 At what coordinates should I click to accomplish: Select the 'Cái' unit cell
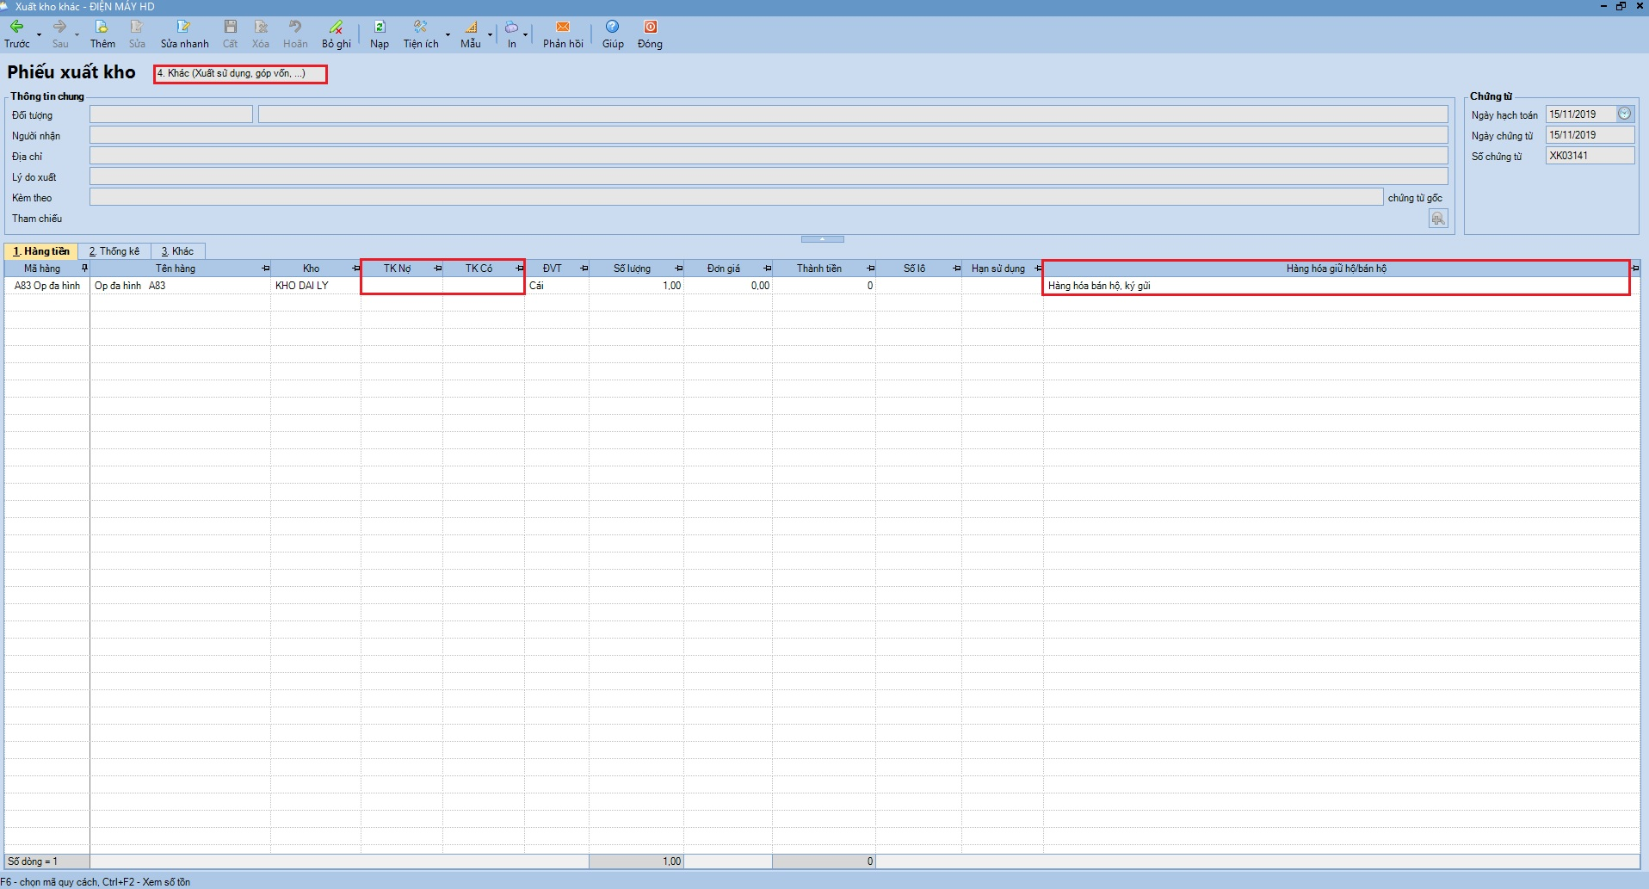(x=557, y=286)
